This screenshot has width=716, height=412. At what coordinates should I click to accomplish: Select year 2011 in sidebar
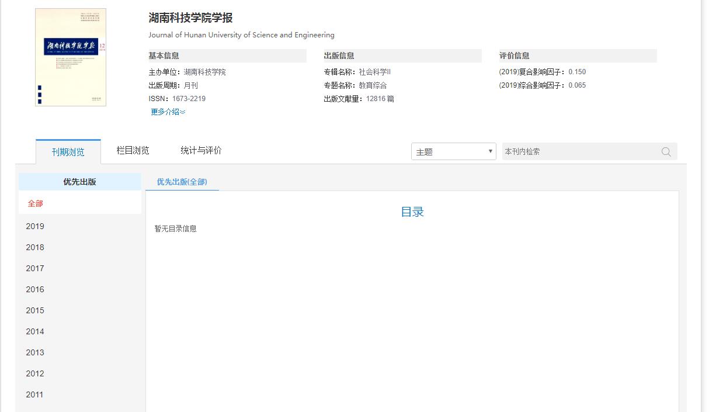pos(35,395)
